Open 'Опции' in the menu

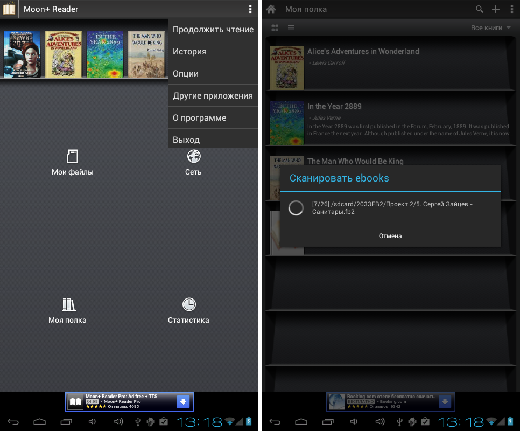click(x=213, y=74)
